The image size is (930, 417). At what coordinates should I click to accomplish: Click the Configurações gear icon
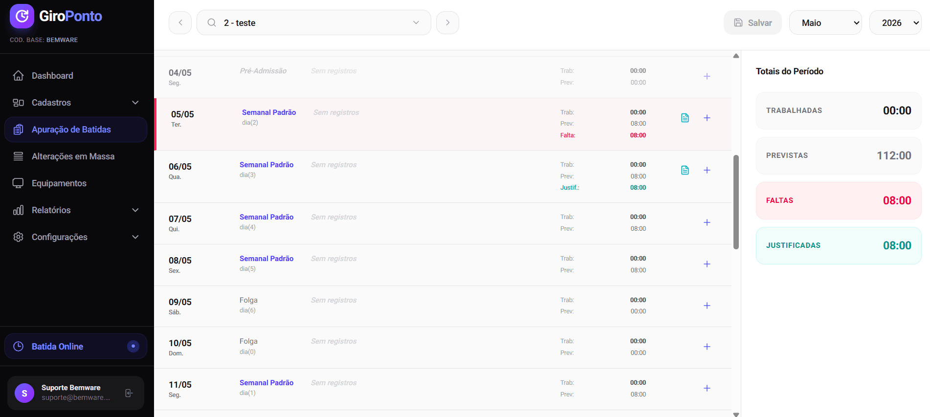18,237
